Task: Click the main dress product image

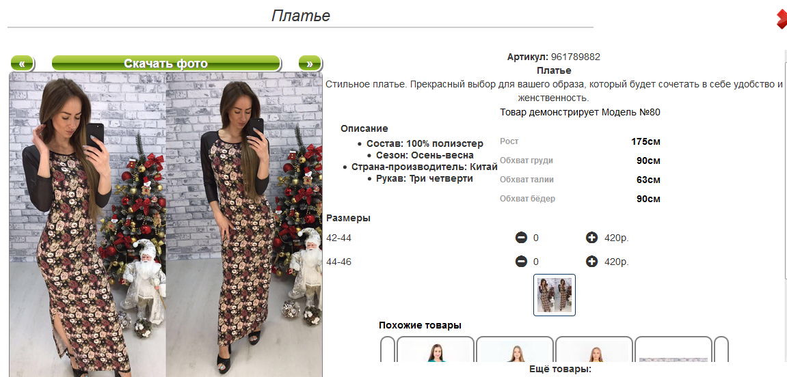Action: pos(165,224)
